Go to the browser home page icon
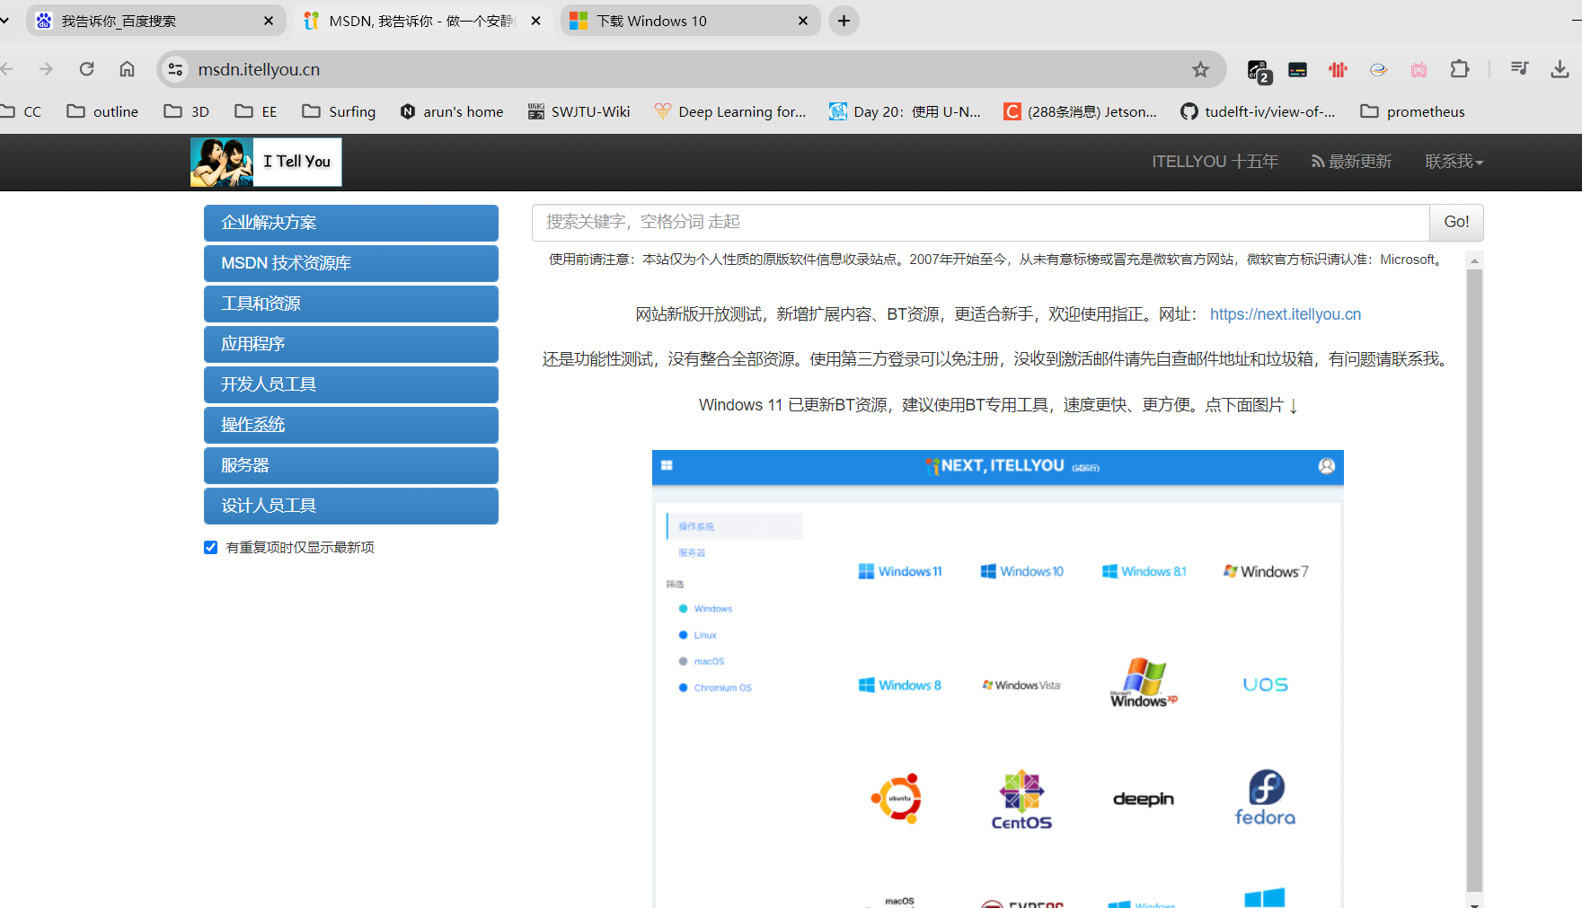 coord(128,69)
